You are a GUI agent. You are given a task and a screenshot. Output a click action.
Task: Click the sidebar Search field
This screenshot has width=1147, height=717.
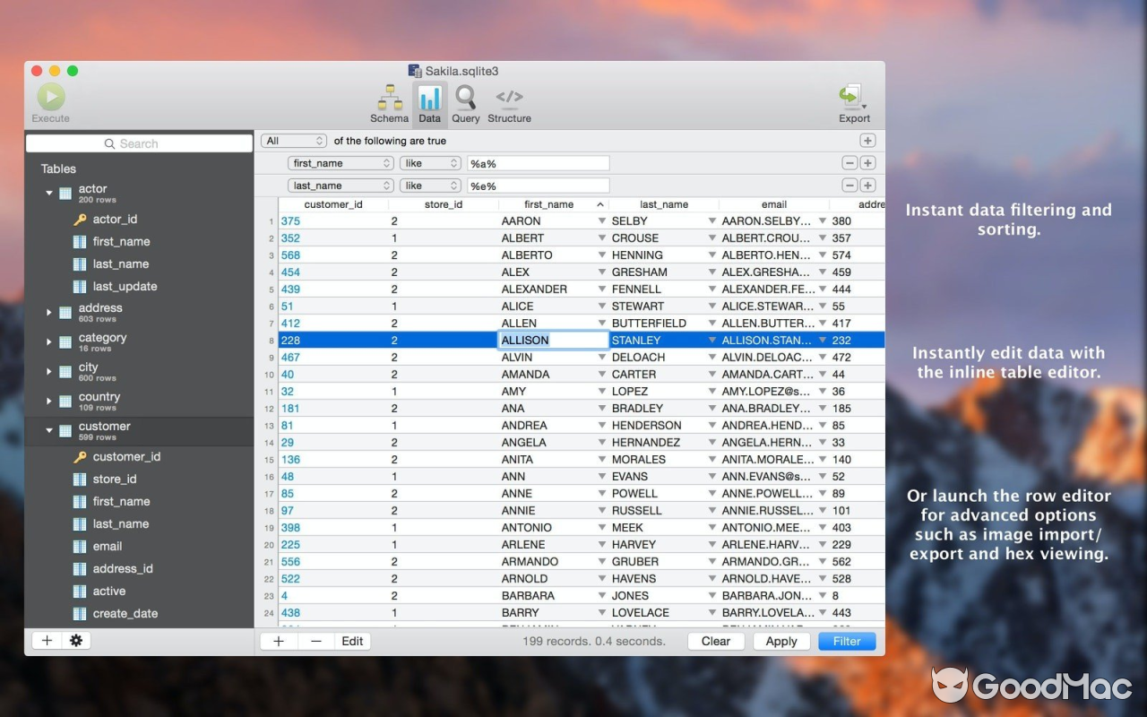tap(139, 143)
